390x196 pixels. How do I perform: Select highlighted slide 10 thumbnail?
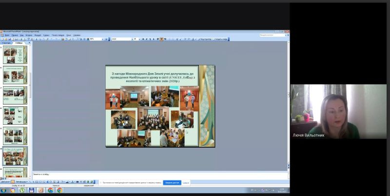15,156
